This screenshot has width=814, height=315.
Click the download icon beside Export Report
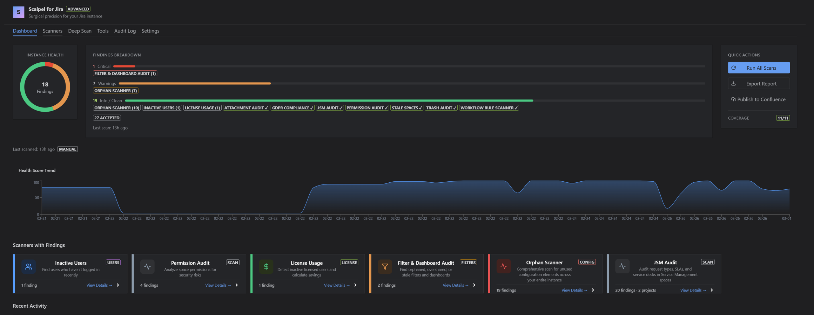pos(733,84)
